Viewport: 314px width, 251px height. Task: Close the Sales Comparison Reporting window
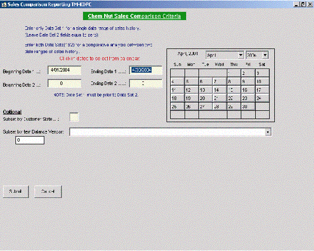tap(309, 4)
